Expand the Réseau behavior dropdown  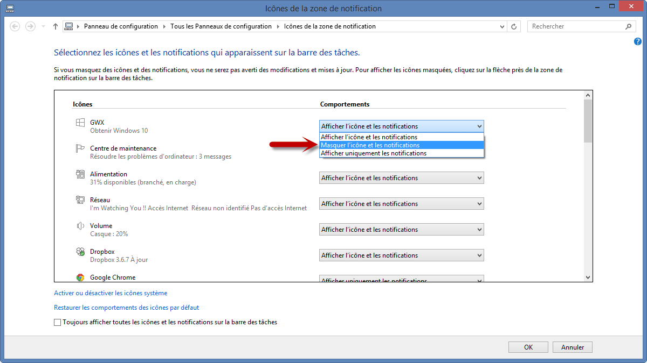[401, 204]
